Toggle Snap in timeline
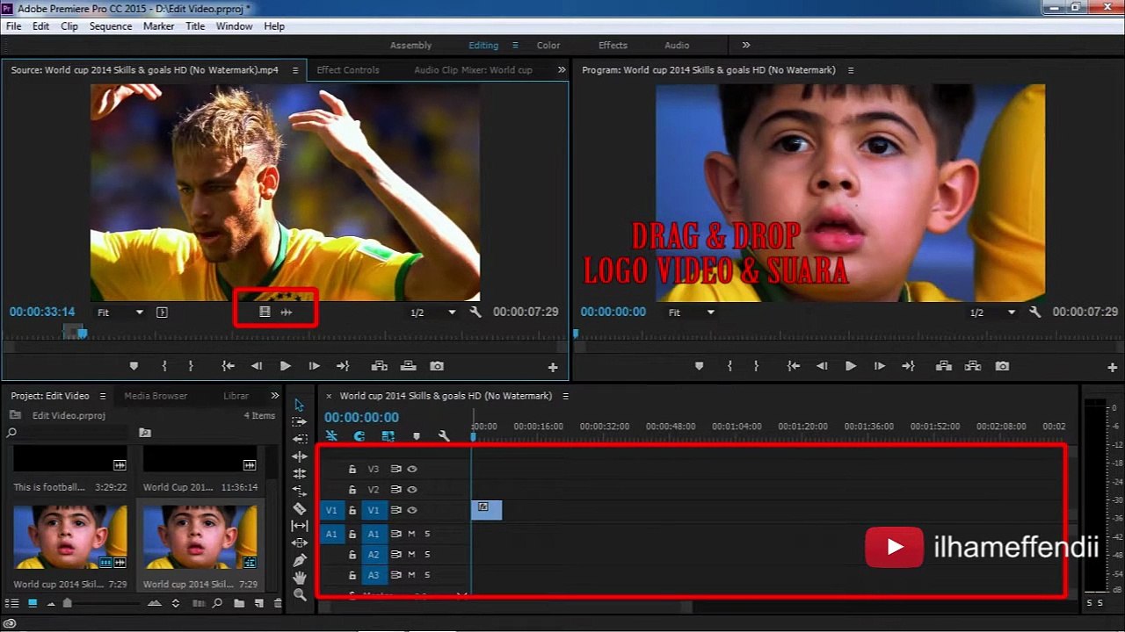1125x632 pixels. pyautogui.click(x=359, y=436)
